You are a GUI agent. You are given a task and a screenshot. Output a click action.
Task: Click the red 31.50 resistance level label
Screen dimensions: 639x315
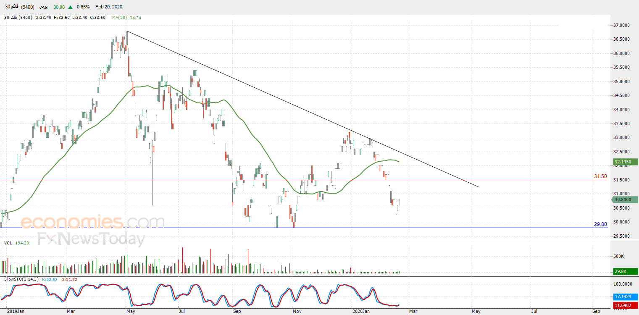pyautogui.click(x=600, y=176)
